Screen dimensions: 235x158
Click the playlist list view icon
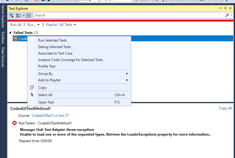tap(28, 15)
